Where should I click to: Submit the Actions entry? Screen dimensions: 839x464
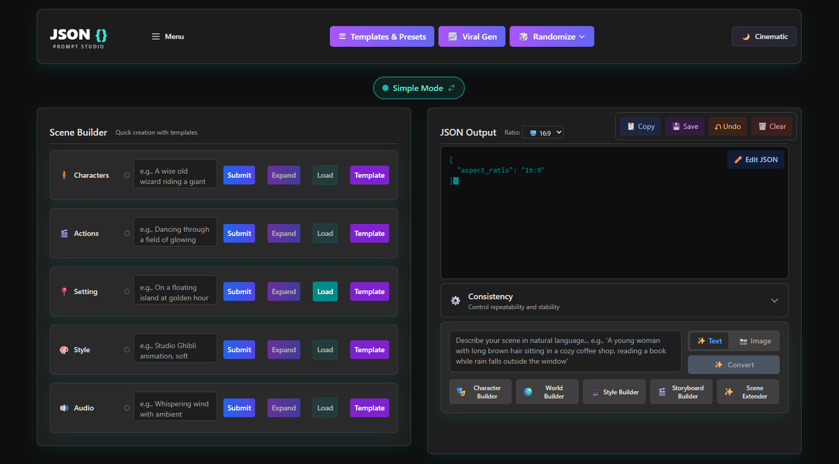tap(239, 233)
